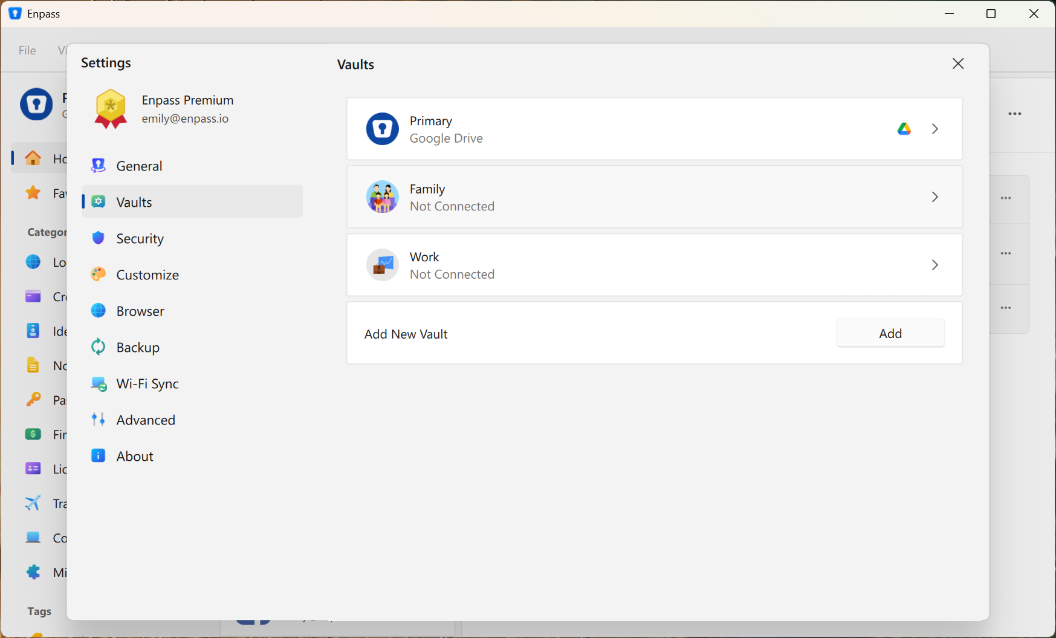Click the Logins globe icon in main window categories
The image size is (1056, 638).
tap(33, 262)
